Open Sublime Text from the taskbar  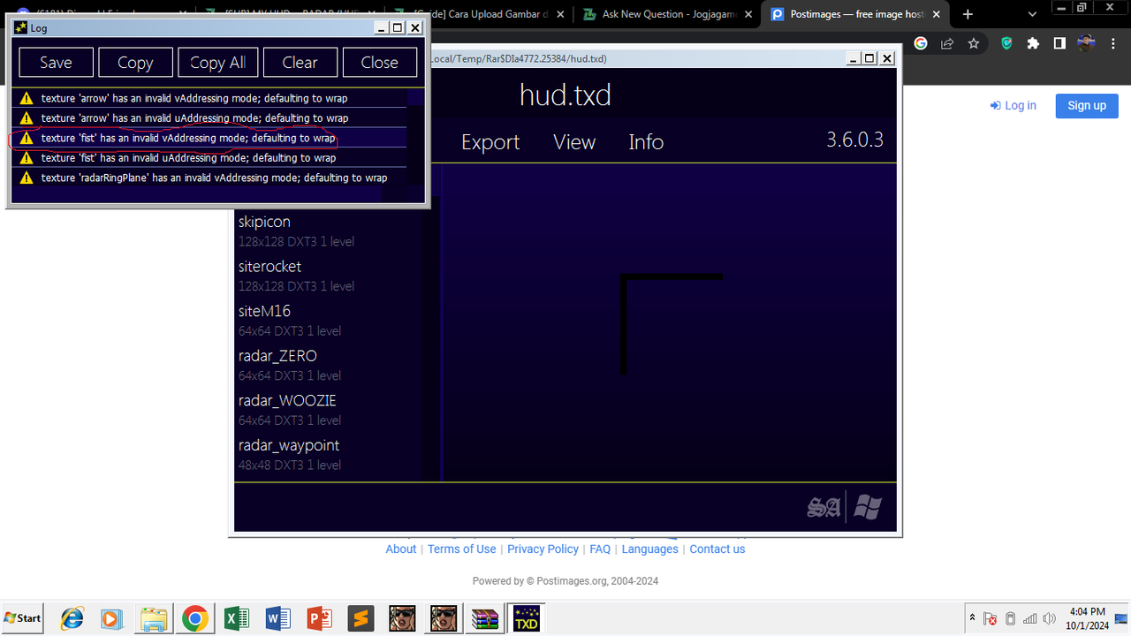point(360,617)
